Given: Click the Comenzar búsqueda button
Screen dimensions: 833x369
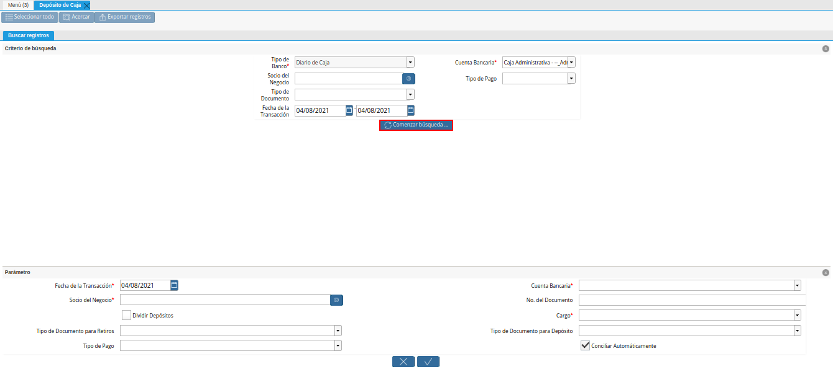Looking at the screenshot, I should (416, 125).
